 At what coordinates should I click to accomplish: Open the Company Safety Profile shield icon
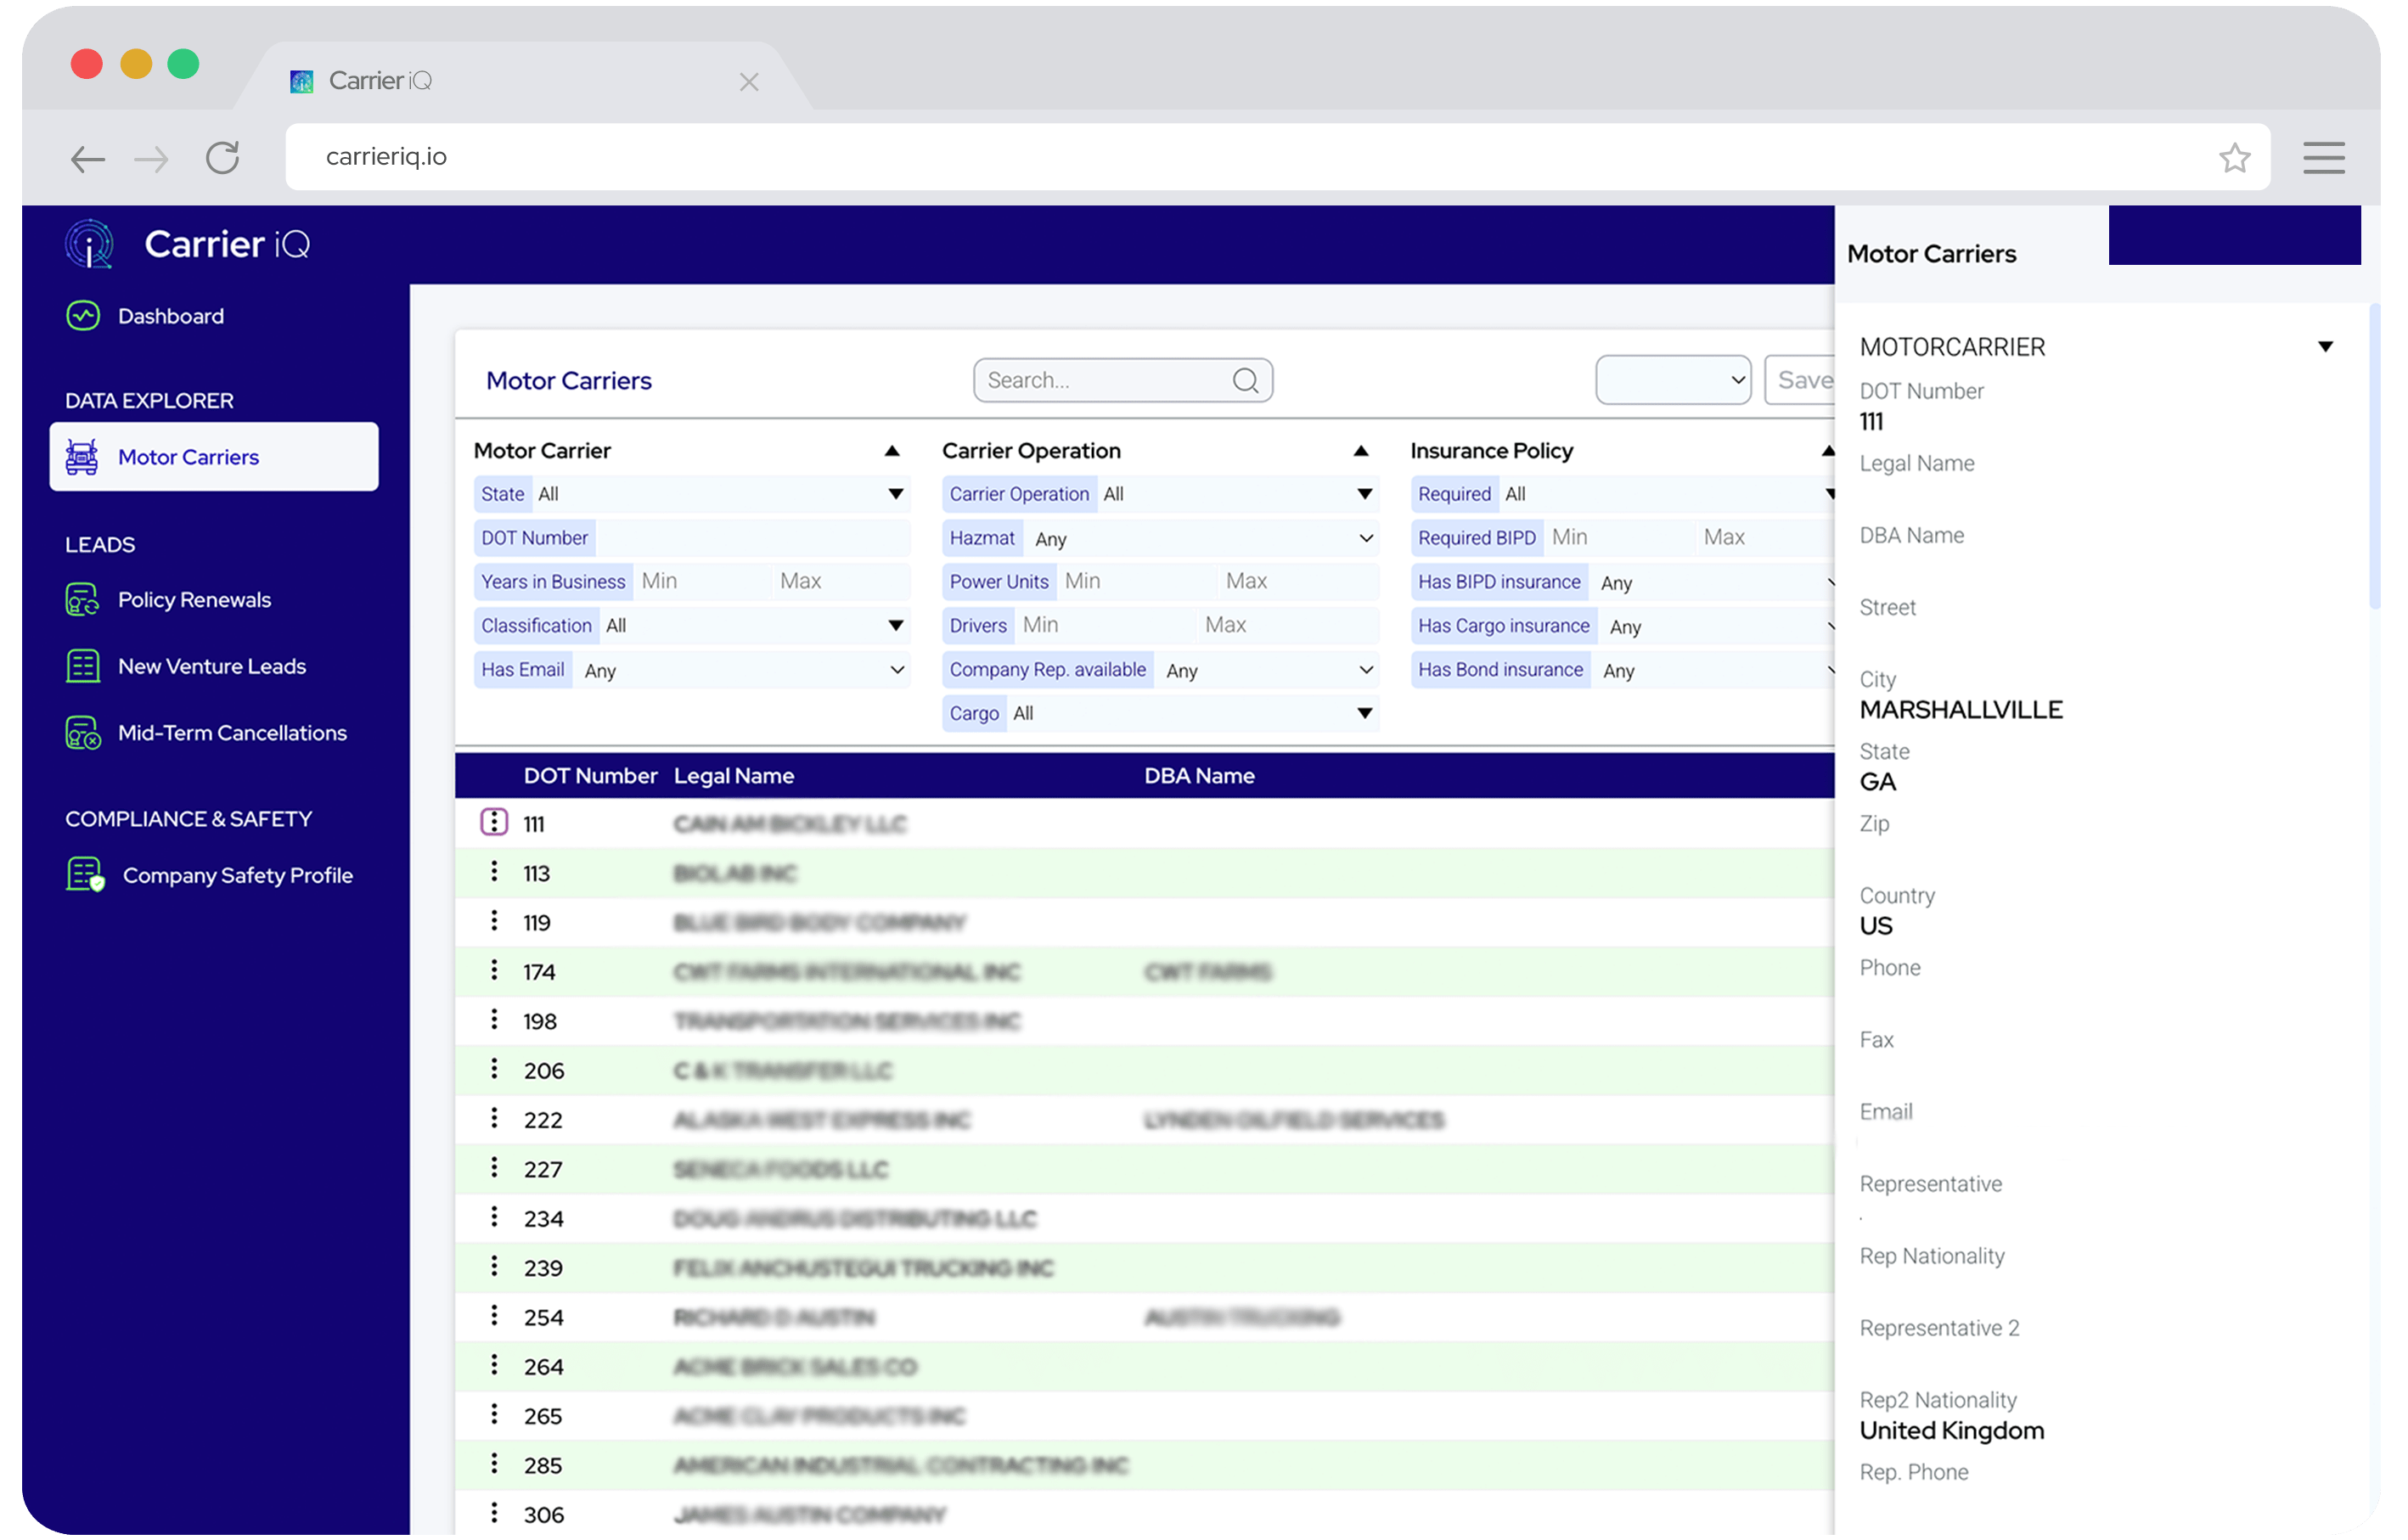point(85,875)
